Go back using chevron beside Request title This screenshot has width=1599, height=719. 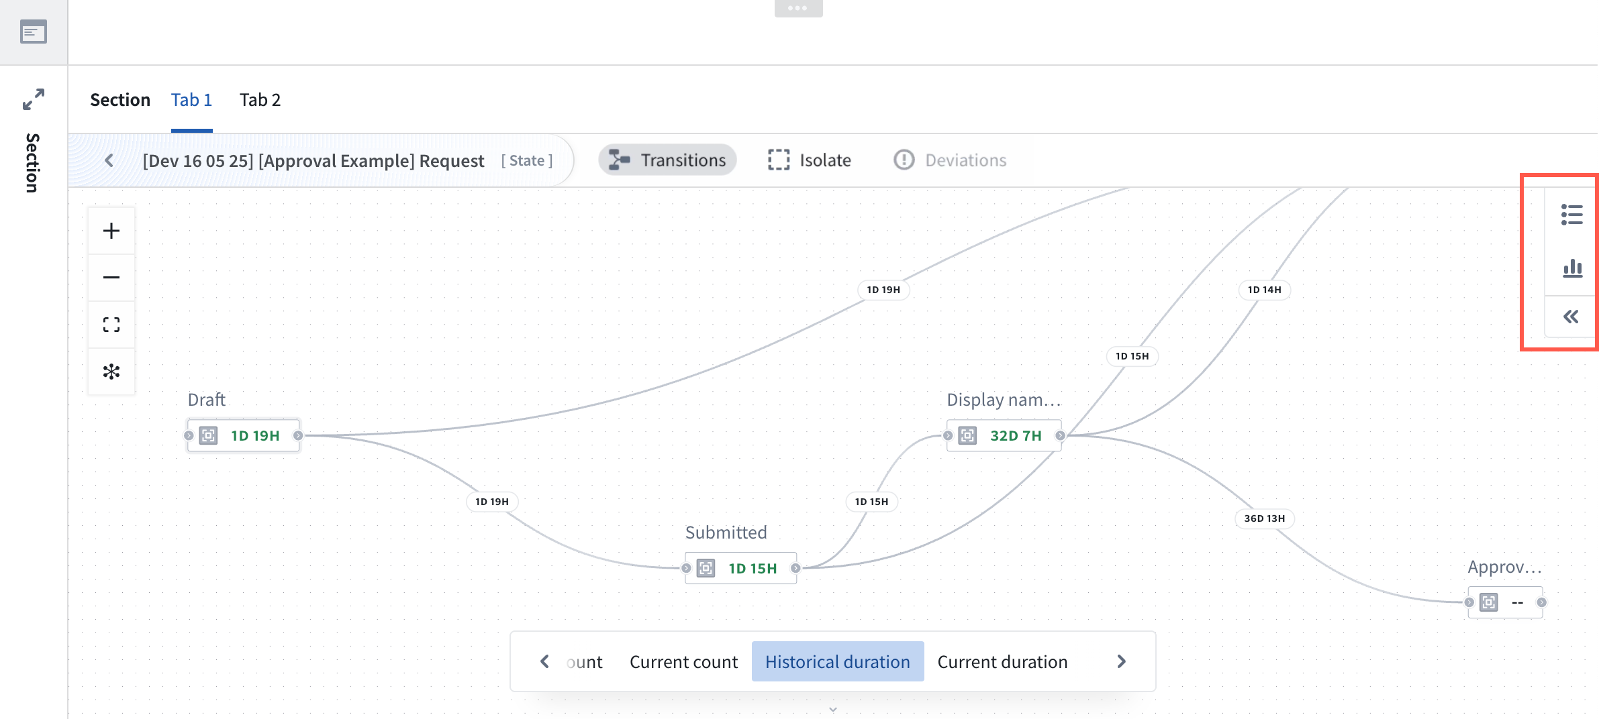coord(109,160)
